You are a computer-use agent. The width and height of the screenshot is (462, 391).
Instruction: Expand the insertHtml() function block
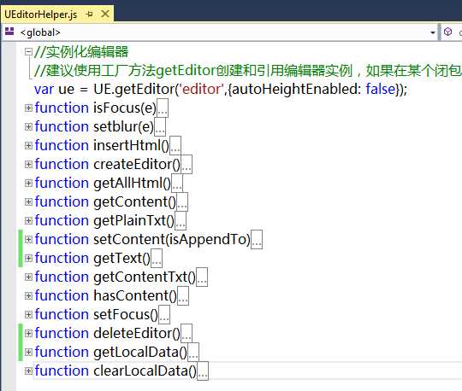(x=28, y=145)
